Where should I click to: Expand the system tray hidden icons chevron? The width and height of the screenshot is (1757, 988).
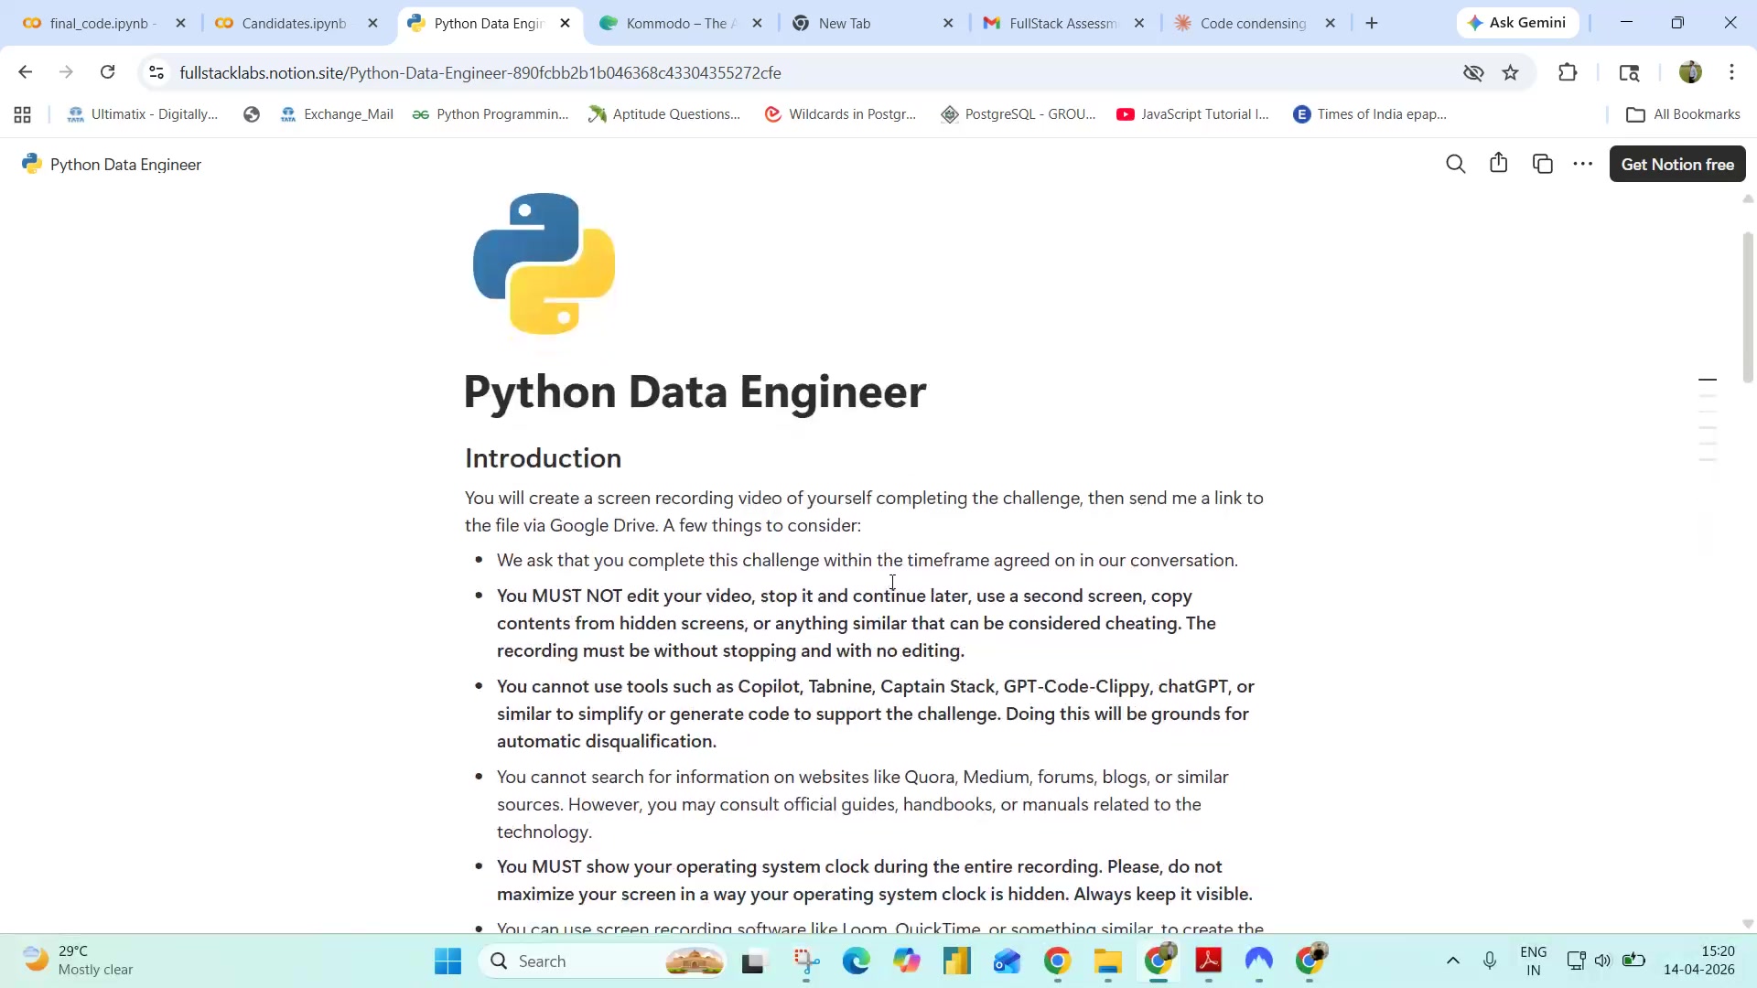(x=1452, y=961)
